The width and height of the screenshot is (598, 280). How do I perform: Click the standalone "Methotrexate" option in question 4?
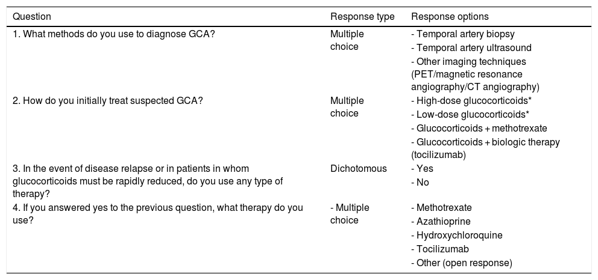436,208
